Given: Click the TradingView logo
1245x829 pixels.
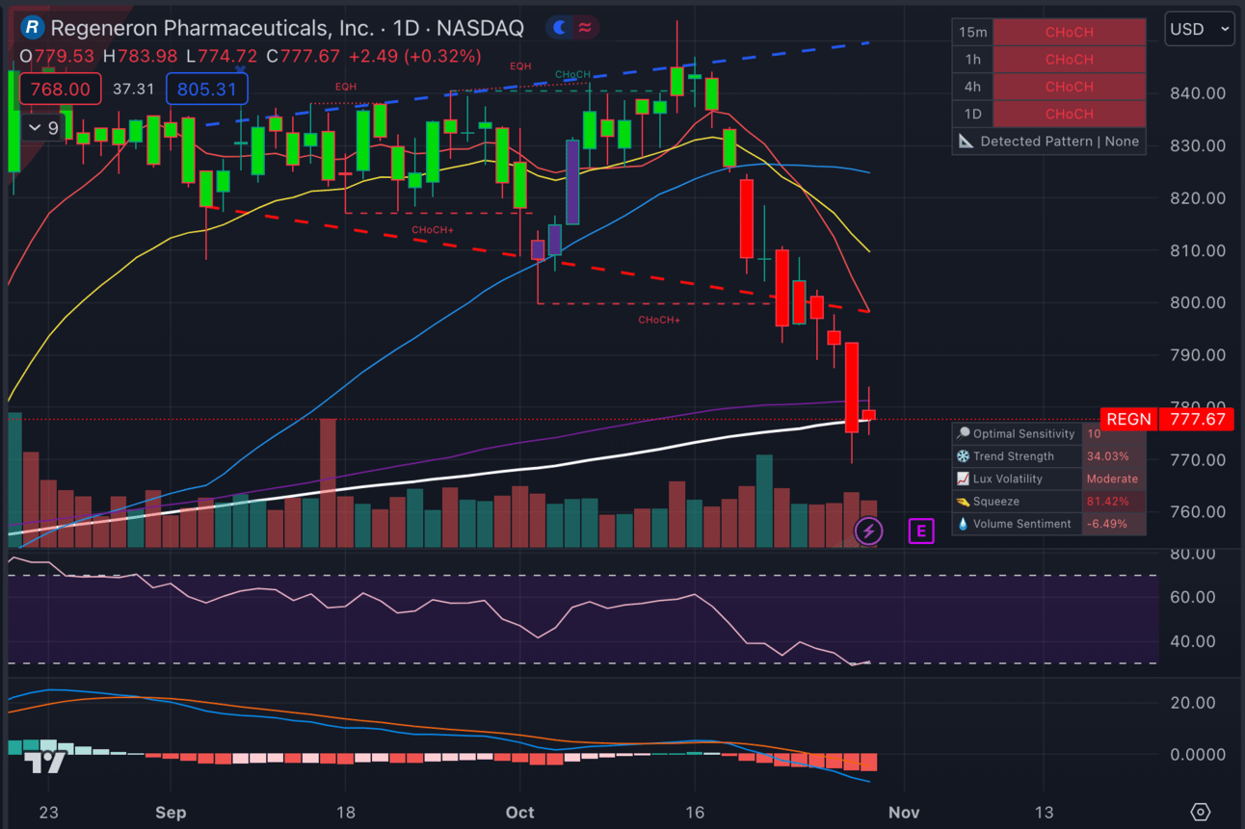Looking at the screenshot, I should (x=45, y=763).
